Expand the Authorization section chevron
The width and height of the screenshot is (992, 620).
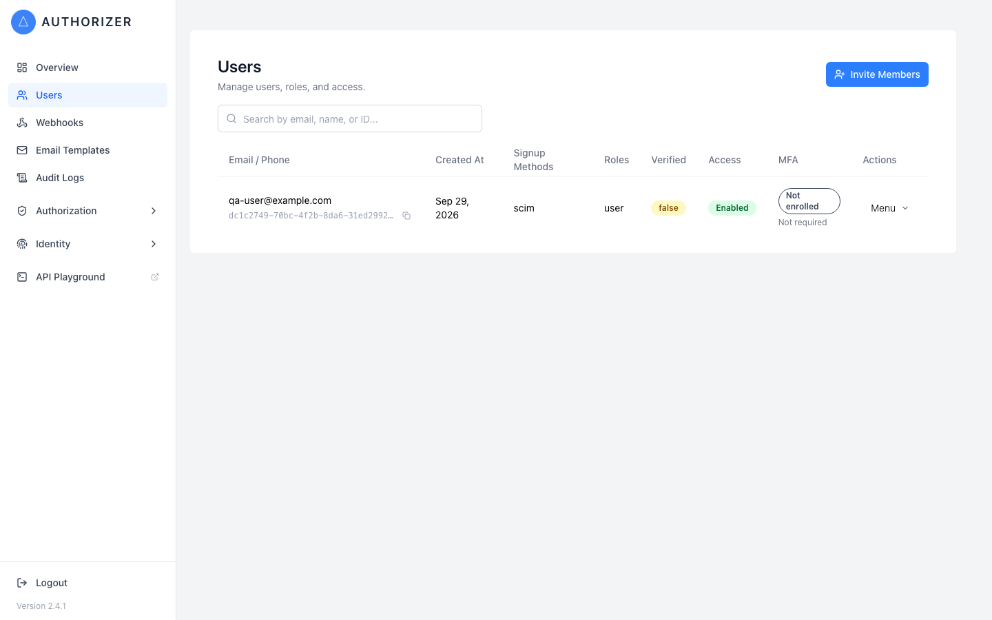click(154, 211)
